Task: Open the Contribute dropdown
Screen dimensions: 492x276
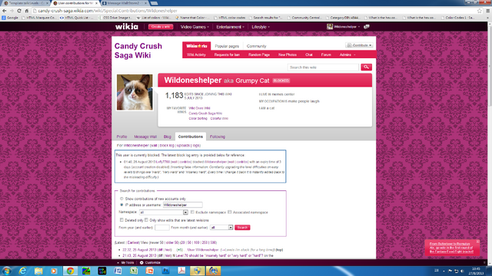Action: tap(359, 45)
